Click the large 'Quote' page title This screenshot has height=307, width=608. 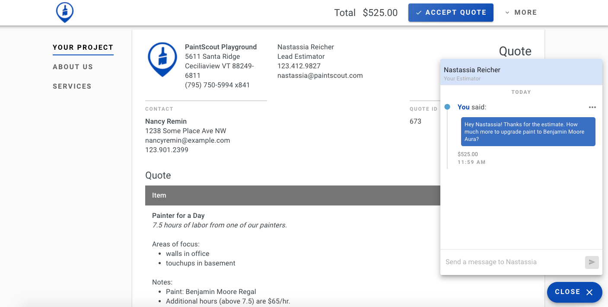pos(515,51)
